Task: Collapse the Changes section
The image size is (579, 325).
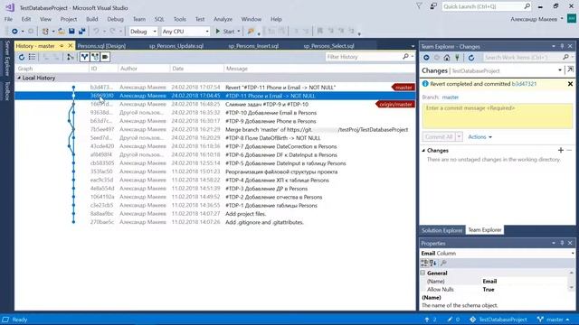Action: (x=423, y=151)
